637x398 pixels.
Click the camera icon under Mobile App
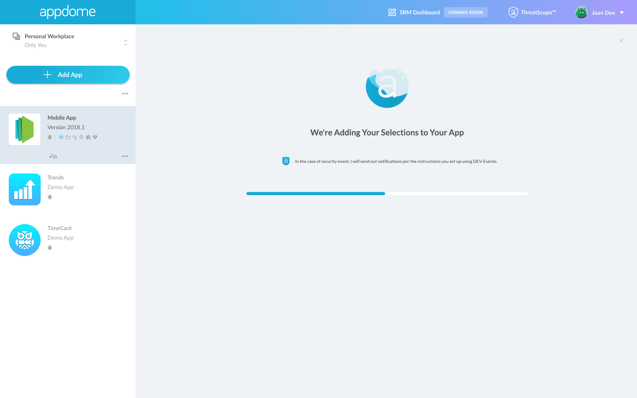[88, 137]
